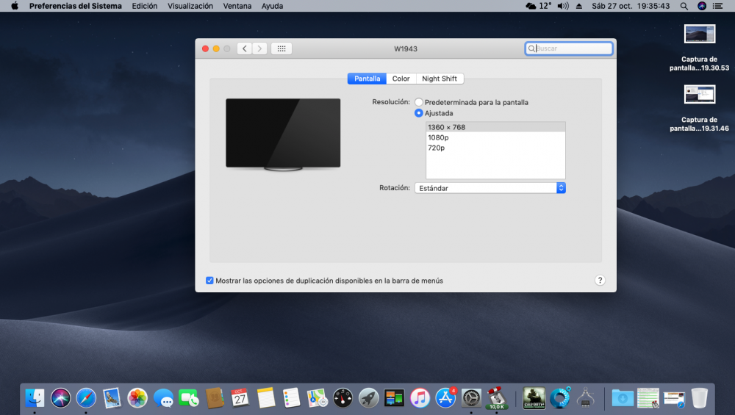Image resolution: width=735 pixels, height=415 pixels.
Task: Open the System Information caliper icon
Action: point(586,398)
